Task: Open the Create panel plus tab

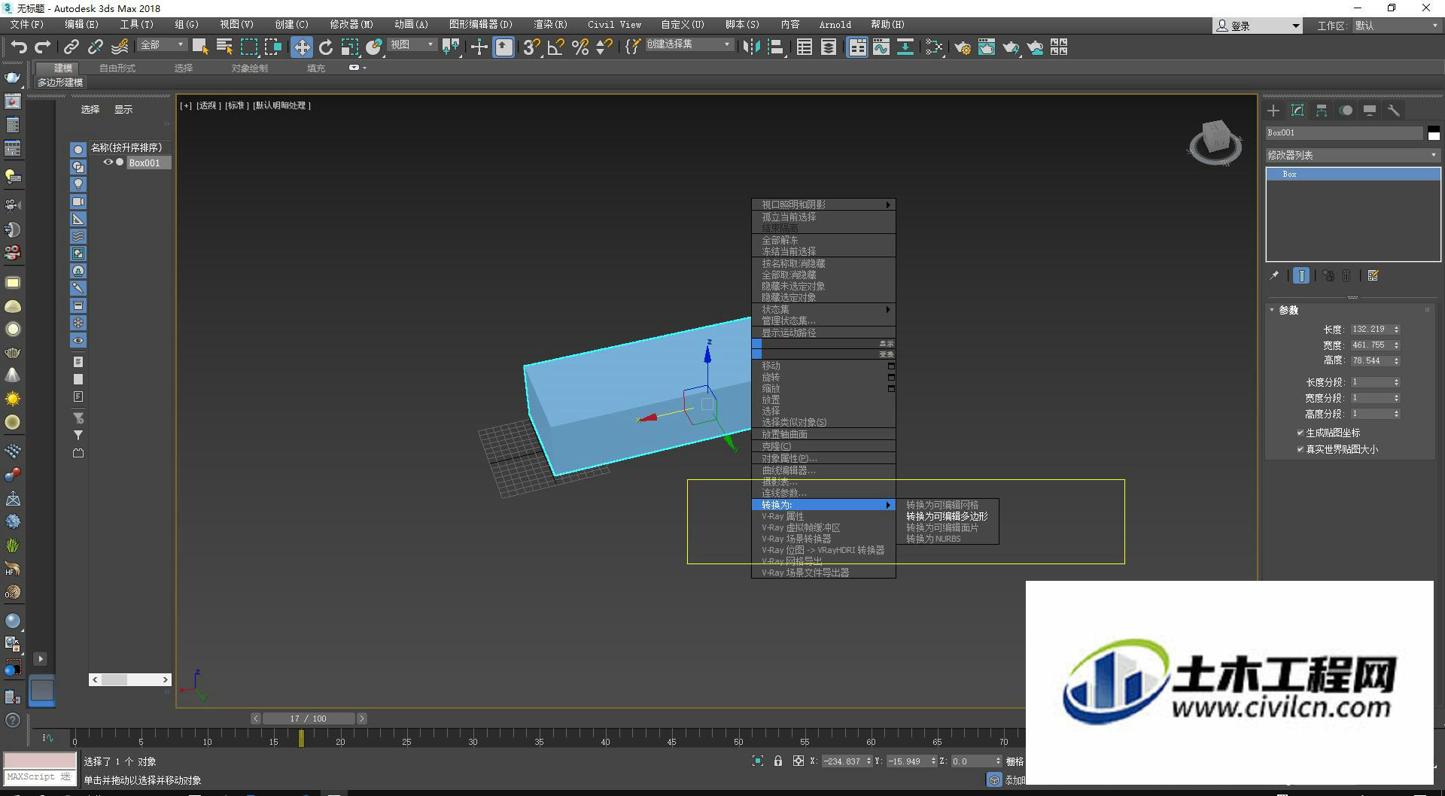Action: [1273, 111]
